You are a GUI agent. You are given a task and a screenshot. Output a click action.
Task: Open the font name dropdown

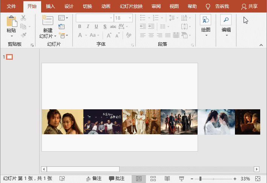point(111,18)
